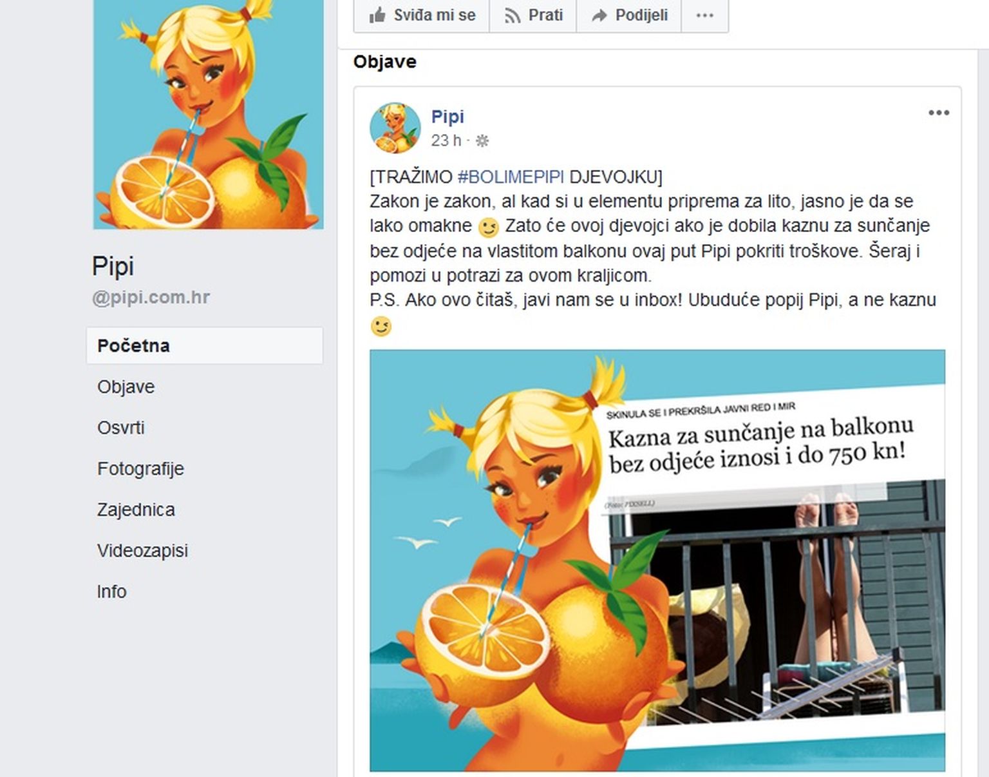This screenshot has height=777, width=989.
Task: Open the 23 h post timestamp
Action: click(x=446, y=140)
